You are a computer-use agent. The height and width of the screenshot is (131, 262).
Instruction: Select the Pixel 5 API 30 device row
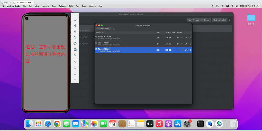click(x=143, y=50)
